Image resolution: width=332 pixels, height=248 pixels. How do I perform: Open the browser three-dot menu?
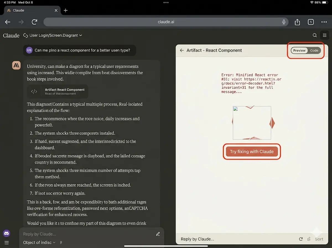coord(324,22)
